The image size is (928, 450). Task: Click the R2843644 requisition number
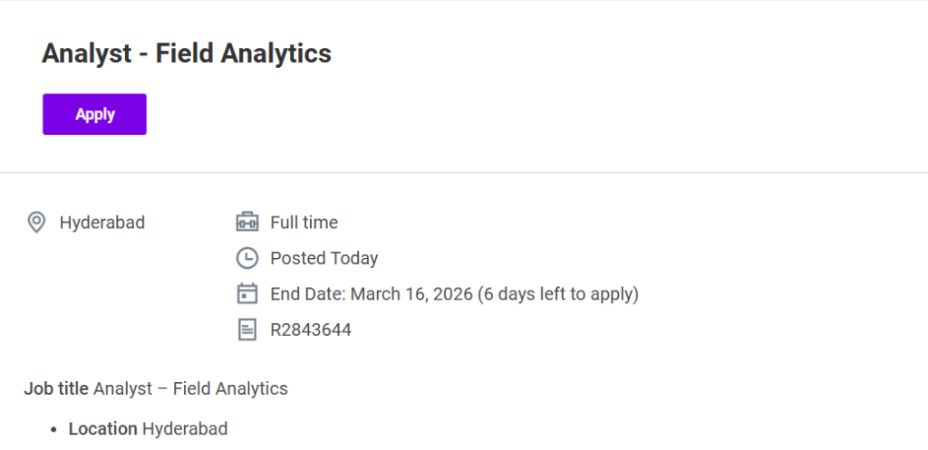(x=310, y=330)
